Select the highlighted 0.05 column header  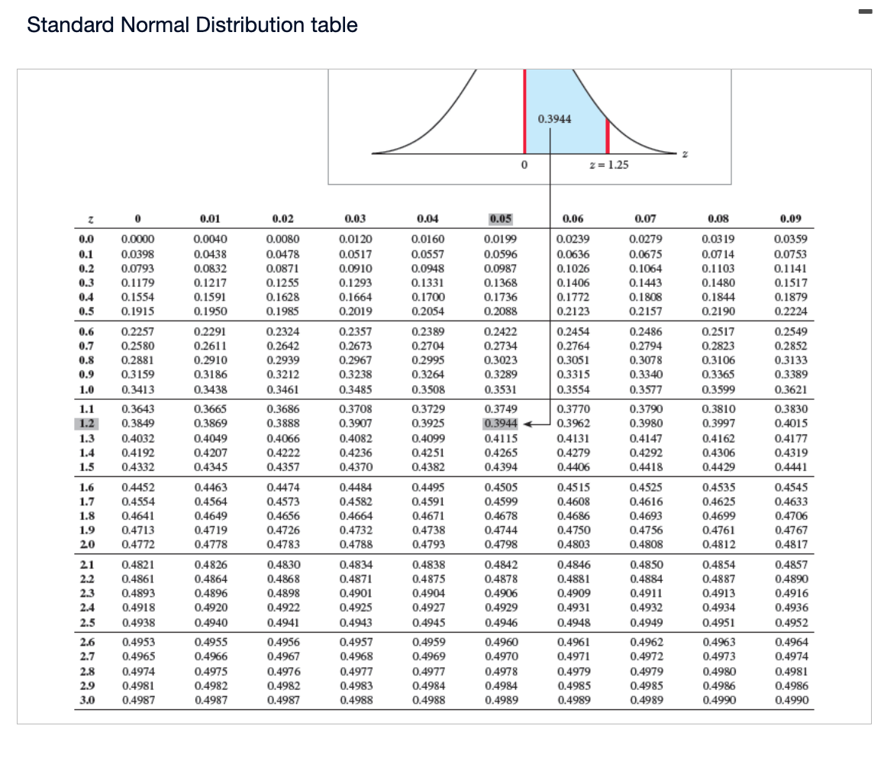500,219
